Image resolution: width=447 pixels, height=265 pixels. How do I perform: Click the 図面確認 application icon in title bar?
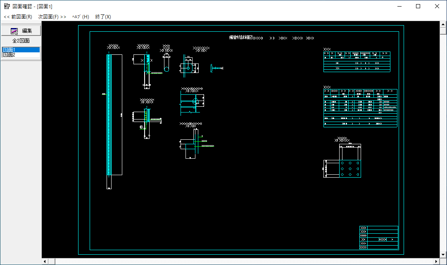coord(7,6)
